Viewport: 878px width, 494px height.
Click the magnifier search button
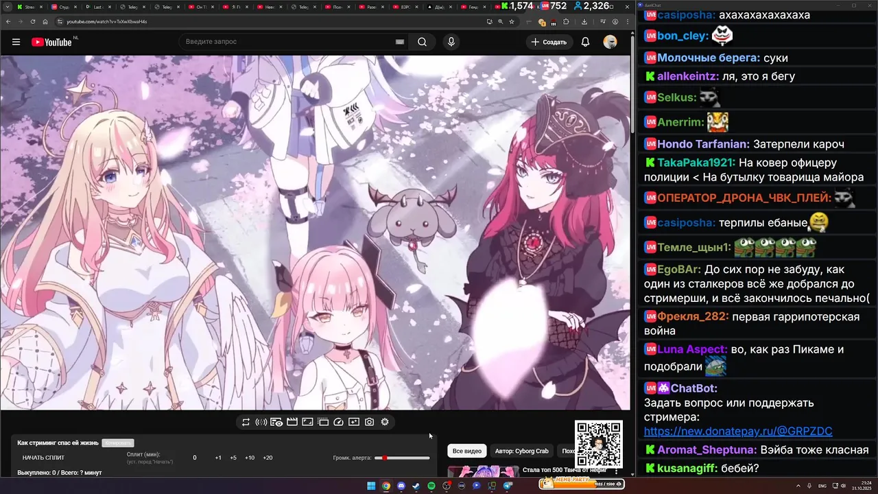tap(422, 42)
